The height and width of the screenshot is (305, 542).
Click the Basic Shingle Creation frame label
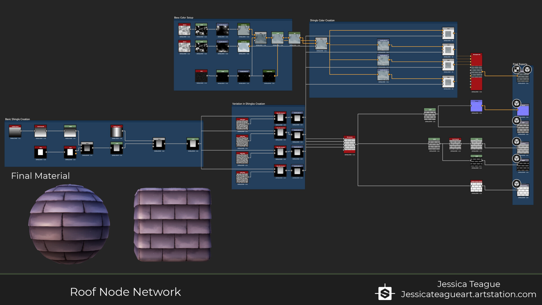pos(18,119)
